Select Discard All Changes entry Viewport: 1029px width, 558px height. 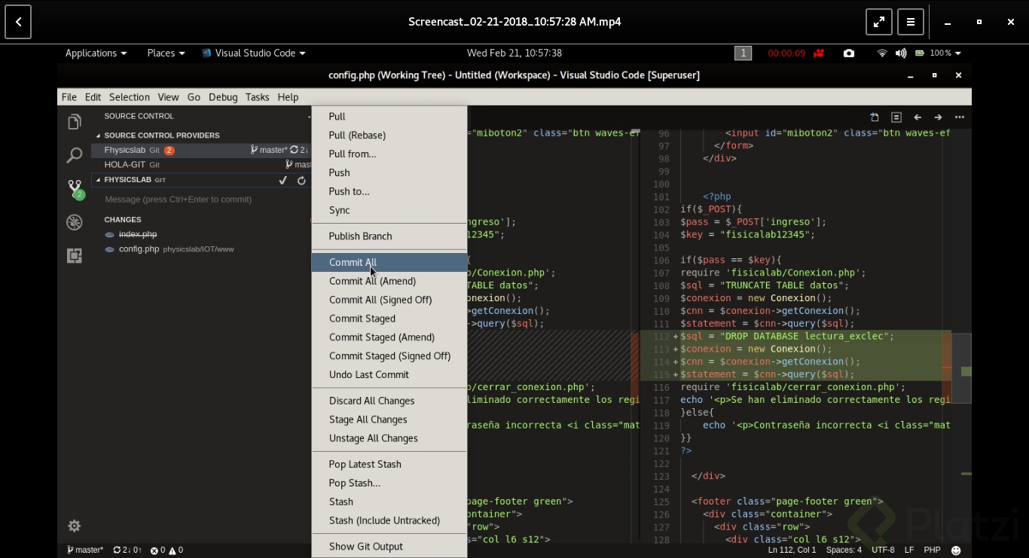(389, 401)
